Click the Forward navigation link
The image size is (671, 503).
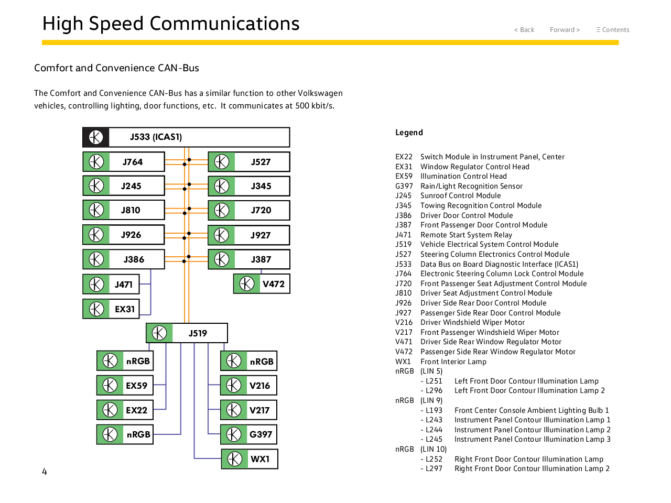click(x=565, y=30)
